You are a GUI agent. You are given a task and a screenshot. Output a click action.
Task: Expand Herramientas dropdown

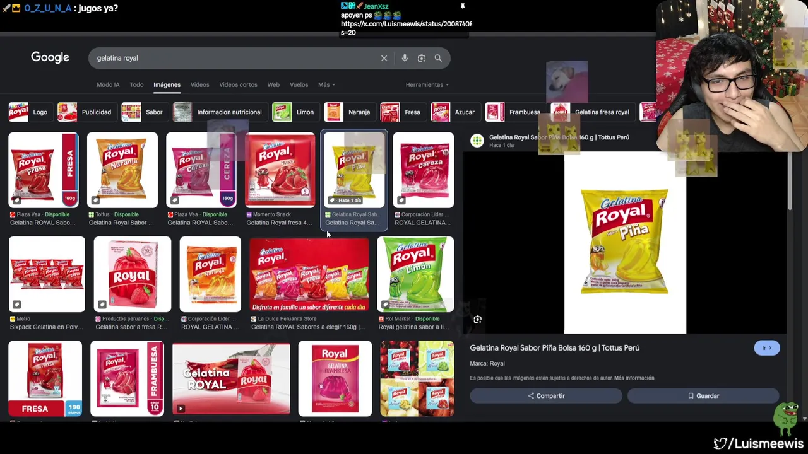coord(427,84)
